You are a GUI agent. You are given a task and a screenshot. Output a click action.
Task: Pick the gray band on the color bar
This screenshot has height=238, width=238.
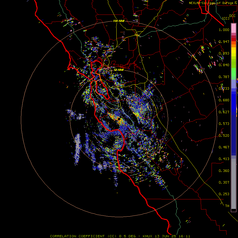pyautogui.click(x=234, y=184)
